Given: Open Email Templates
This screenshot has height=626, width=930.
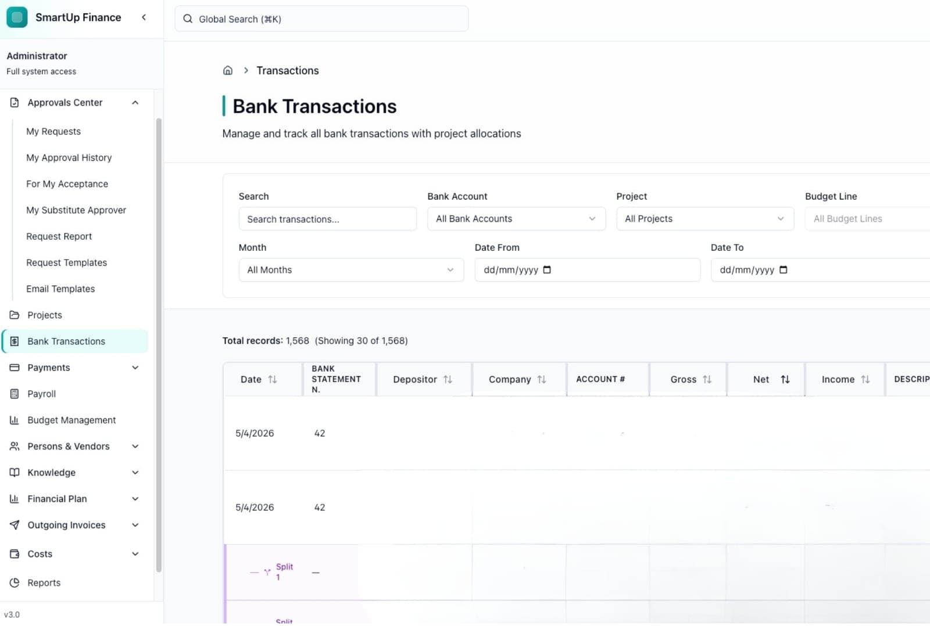Looking at the screenshot, I should (60, 289).
